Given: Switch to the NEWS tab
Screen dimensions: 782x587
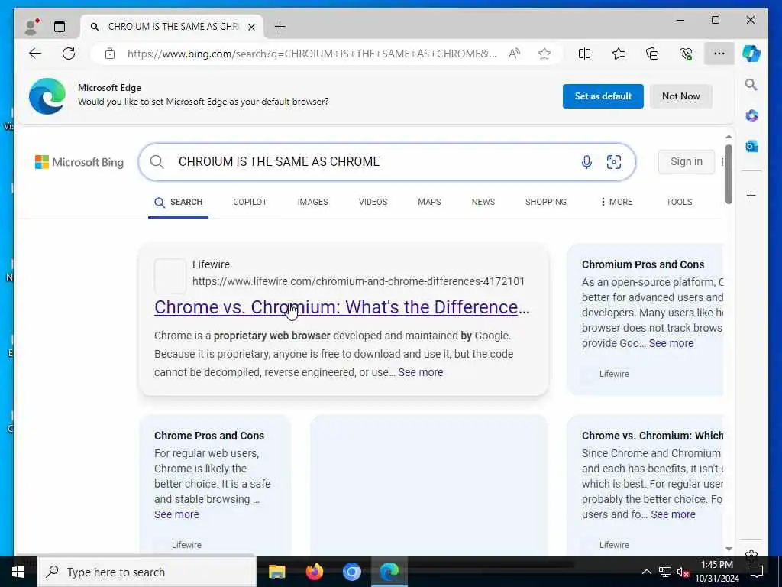Looking at the screenshot, I should (x=483, y=202).
